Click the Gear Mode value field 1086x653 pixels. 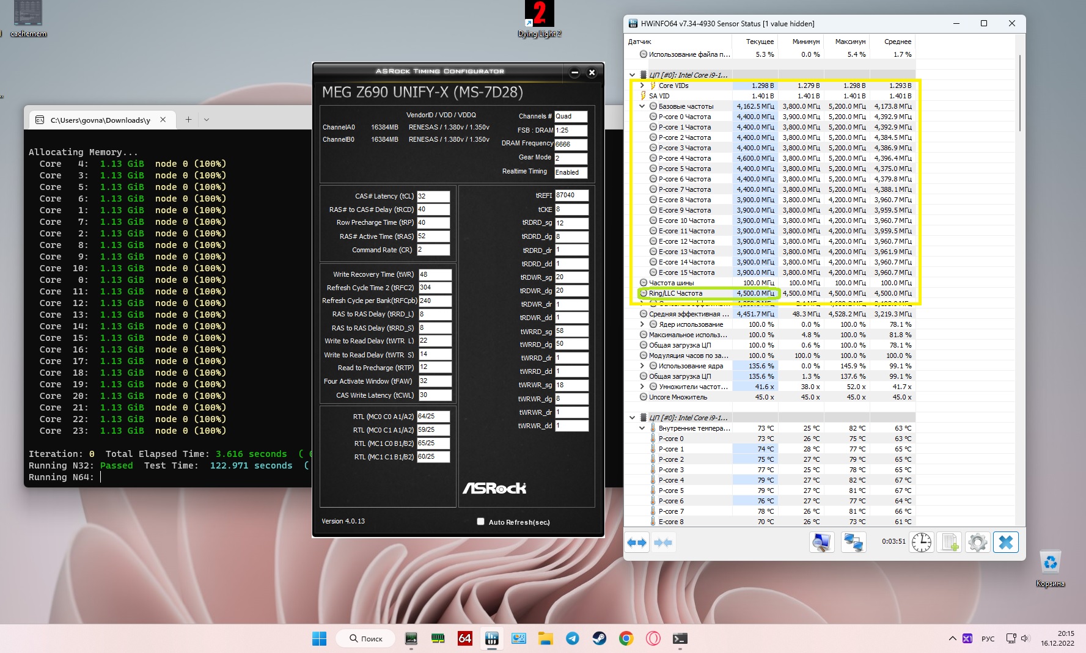click(571, 158)
